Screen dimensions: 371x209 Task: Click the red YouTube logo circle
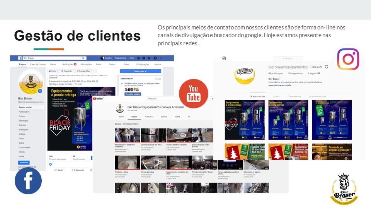(194, 93)
